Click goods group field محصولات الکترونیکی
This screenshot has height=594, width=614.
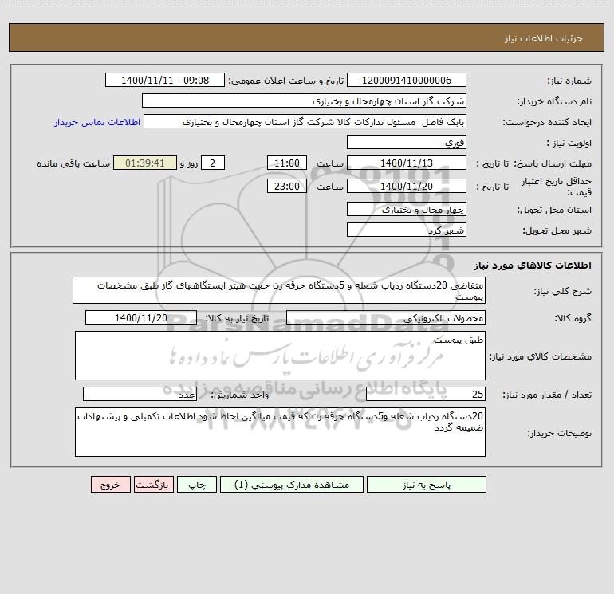386,317
